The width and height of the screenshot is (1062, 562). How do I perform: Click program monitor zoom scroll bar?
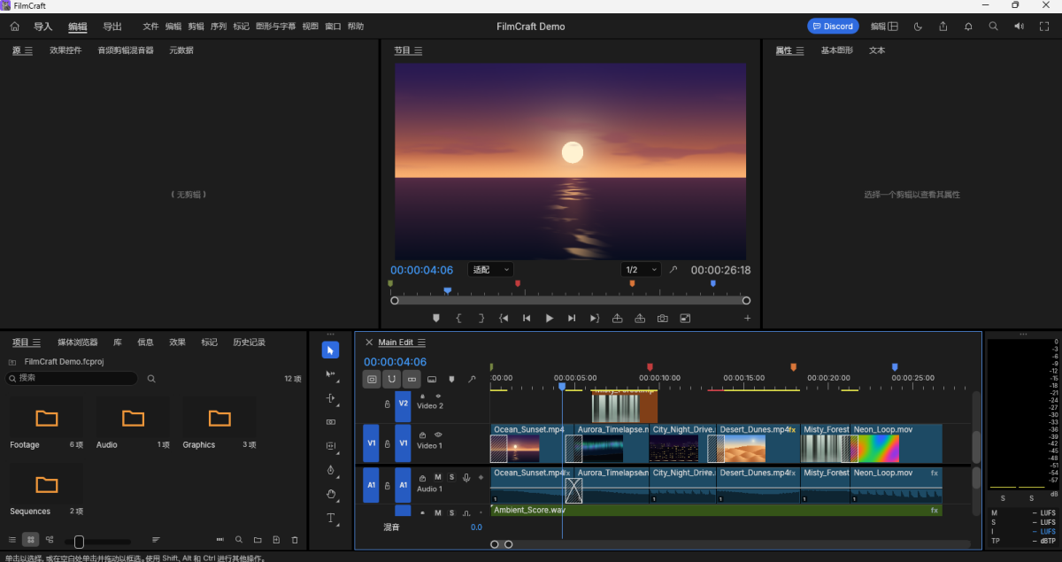571,300
